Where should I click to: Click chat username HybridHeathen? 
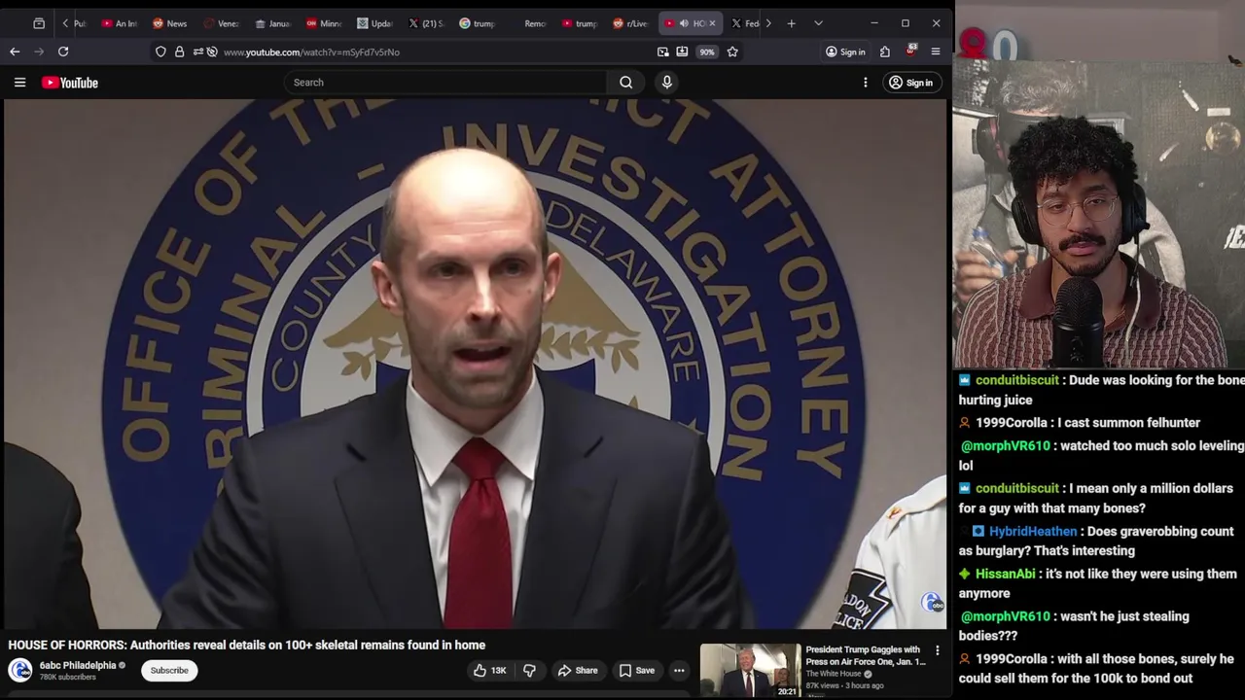pos(1033,531)
